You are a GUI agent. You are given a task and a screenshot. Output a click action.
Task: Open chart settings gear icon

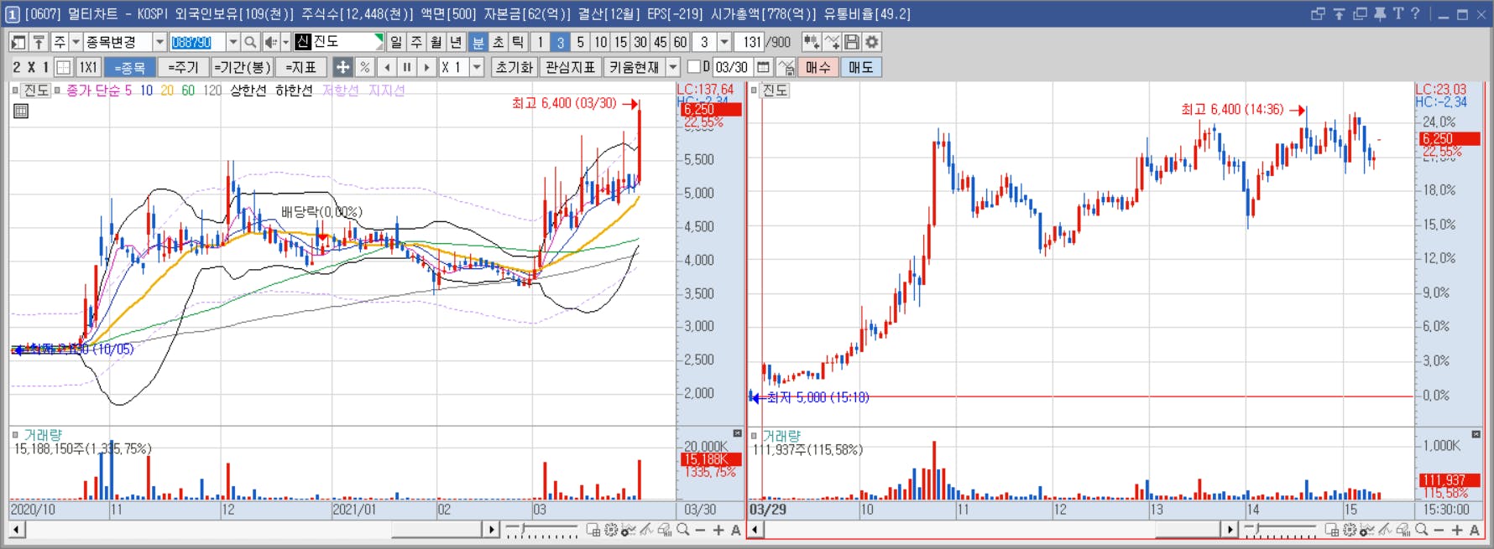[872, 42]
